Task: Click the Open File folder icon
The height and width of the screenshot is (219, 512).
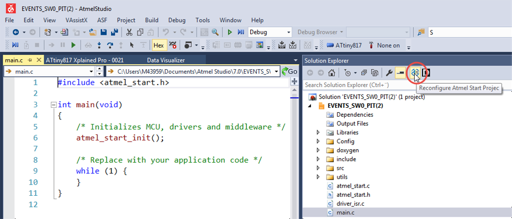Action: (92, 32)
